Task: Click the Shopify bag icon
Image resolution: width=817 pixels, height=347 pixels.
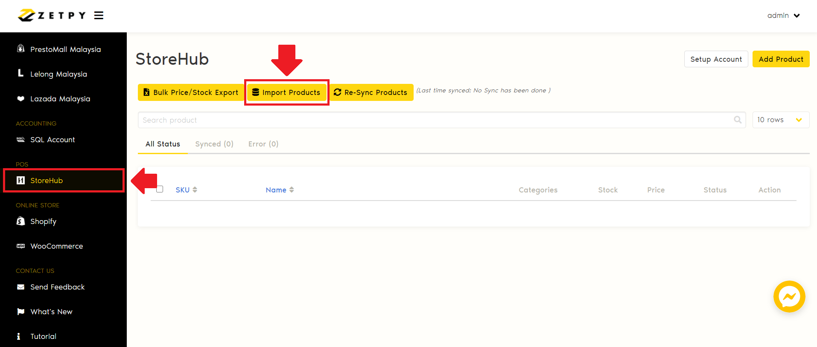Action: [20, 221]
